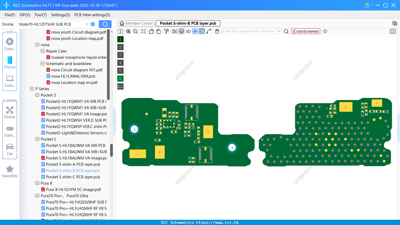
Task: Collapse the nova tree node
Action: [x=37, y=45]
